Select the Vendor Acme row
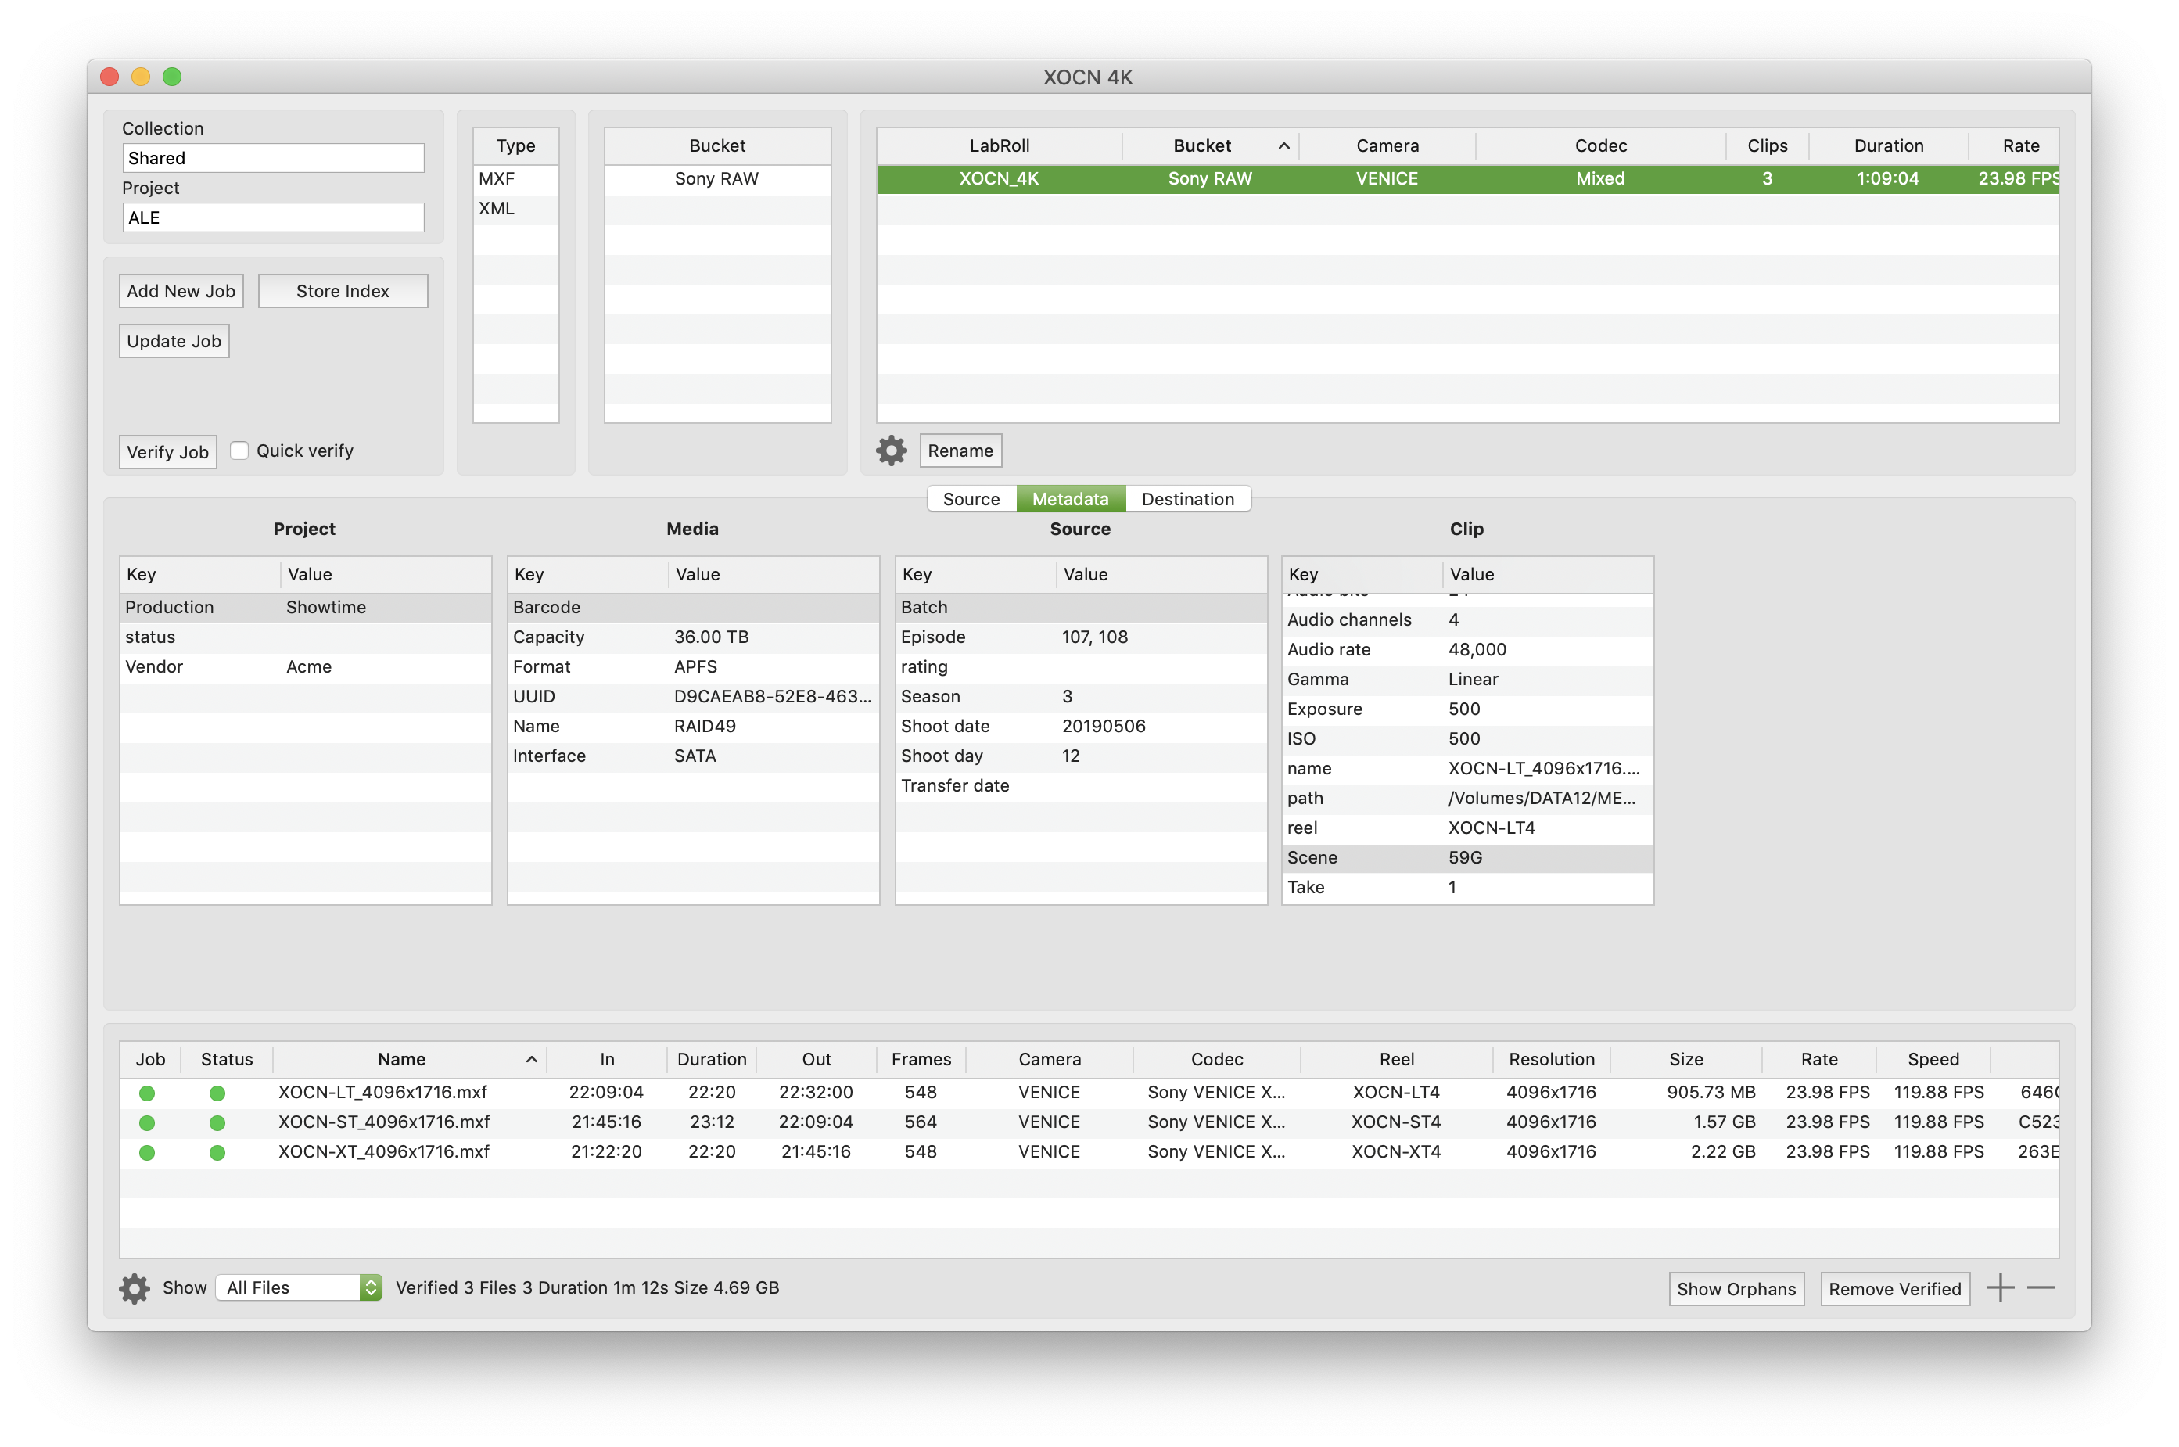 point(305,666)
